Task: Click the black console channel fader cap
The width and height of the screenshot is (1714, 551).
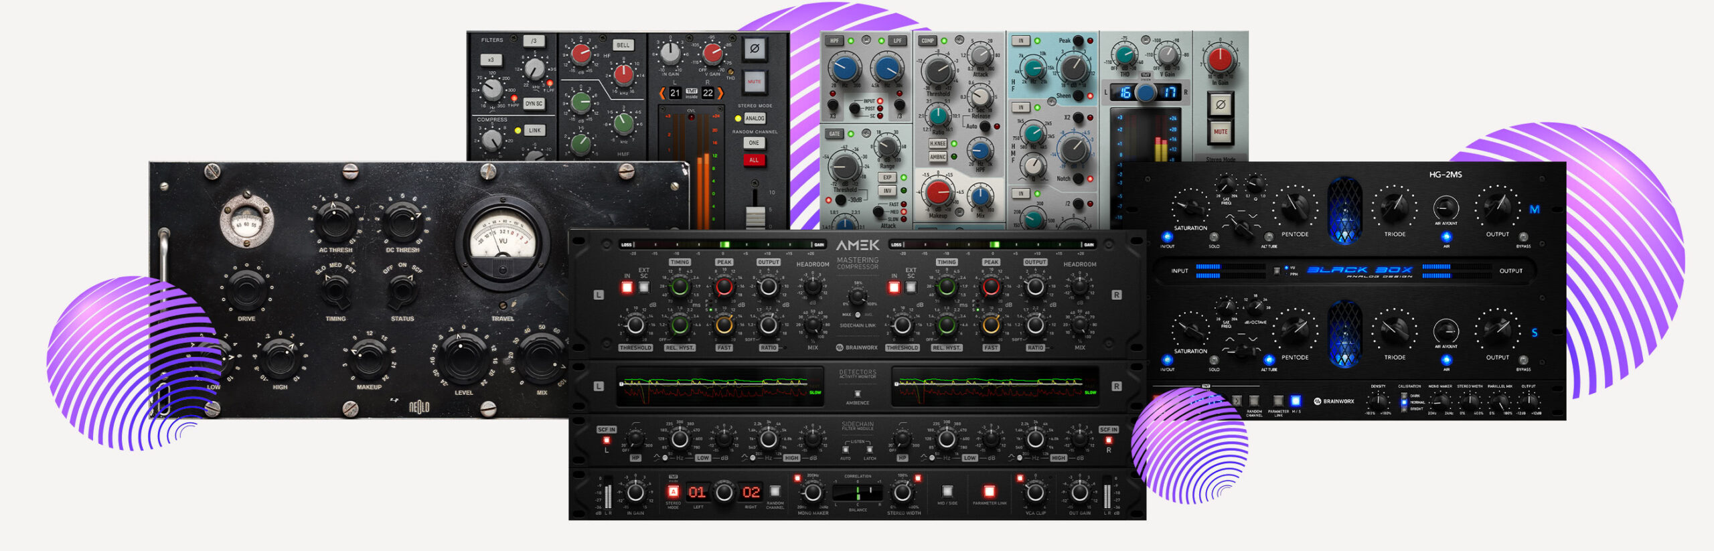Action: (x=755, y=216)
